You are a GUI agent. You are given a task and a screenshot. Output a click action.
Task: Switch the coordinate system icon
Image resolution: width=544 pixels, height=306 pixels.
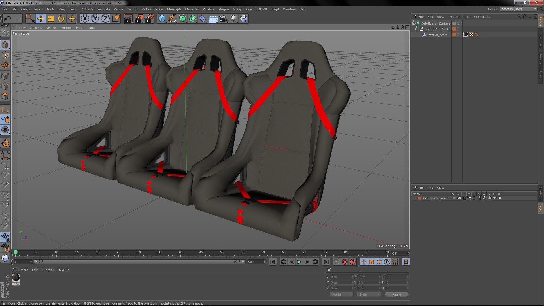pyautogui.click(x=116, y=19)
